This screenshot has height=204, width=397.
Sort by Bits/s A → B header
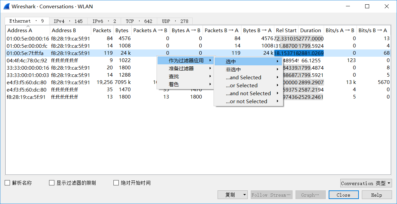[x=340, y=31]
